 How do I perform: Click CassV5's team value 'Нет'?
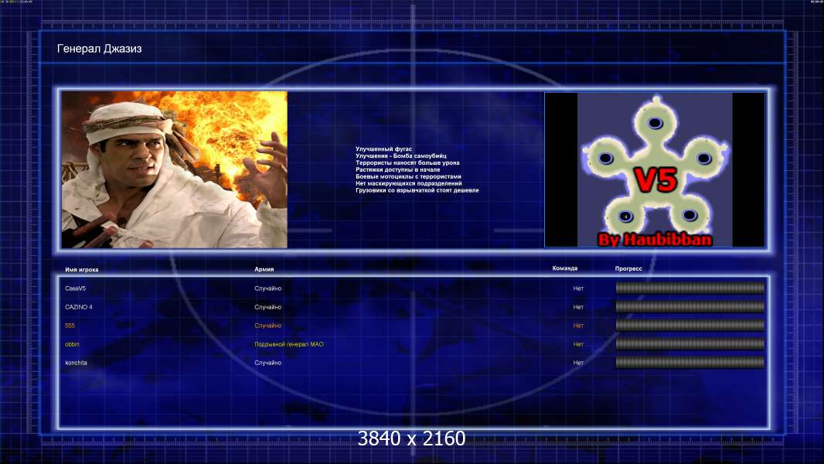578,288
